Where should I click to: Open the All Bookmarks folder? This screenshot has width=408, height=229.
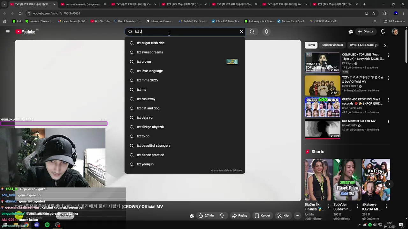(x=394, y=21)
